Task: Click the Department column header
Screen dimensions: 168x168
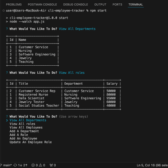Action: click(x=73, y=84)
